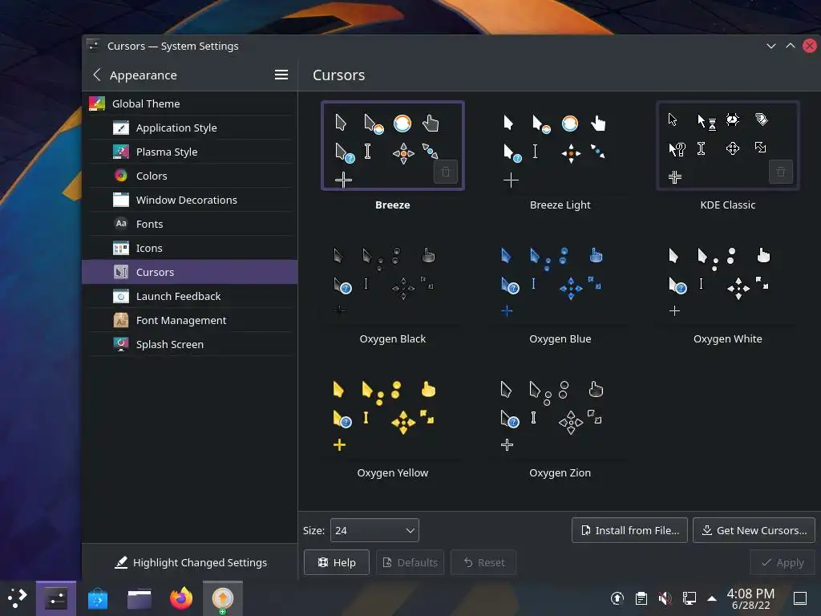Viewport: 821px width, 616px height.
Task: Click Get New Cursors button
Action: tap(754, 530)
